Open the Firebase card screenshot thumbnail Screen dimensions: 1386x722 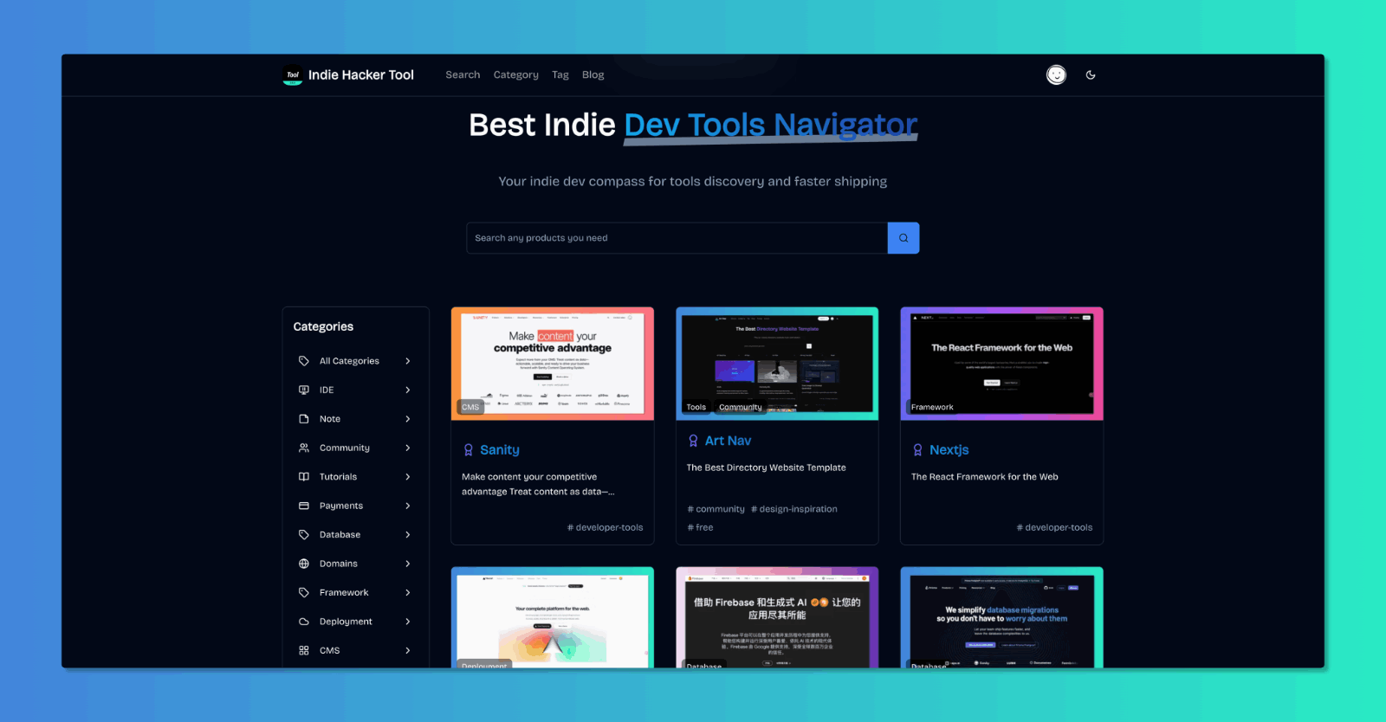coord(777,617)
